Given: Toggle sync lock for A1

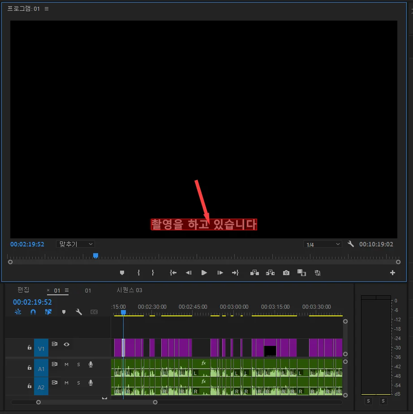Looking at the screenshot, I should click(x=55, y=364).
